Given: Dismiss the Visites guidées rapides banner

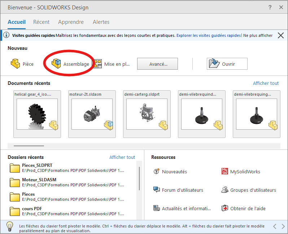Looking at the screenshot, I should pos(281,35).
